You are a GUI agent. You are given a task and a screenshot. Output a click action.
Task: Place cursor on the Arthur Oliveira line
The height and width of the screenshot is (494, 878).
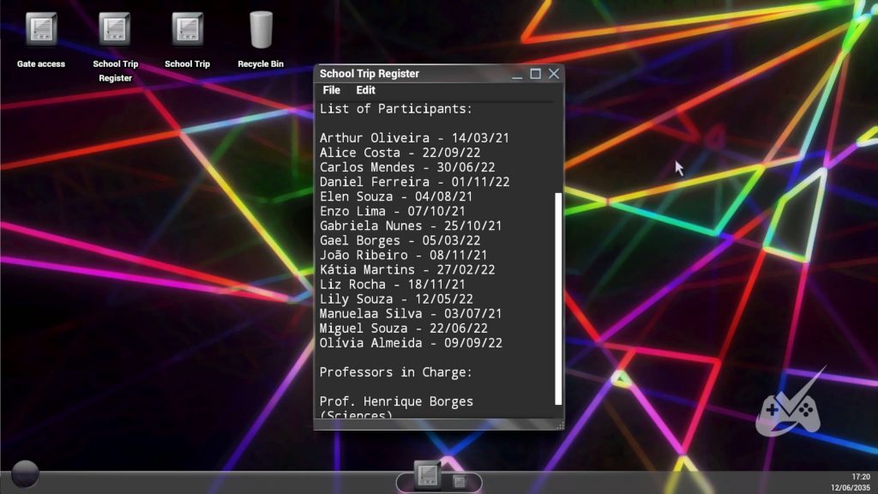415,138
